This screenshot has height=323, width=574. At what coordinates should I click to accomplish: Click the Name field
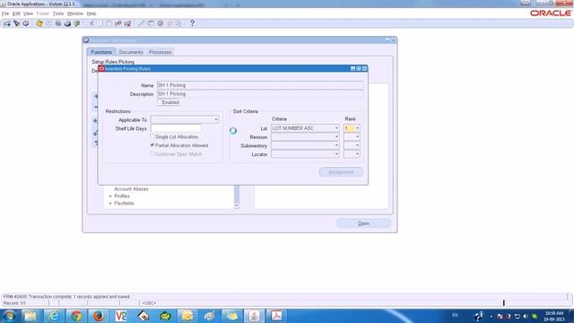[x=260, y=85]
